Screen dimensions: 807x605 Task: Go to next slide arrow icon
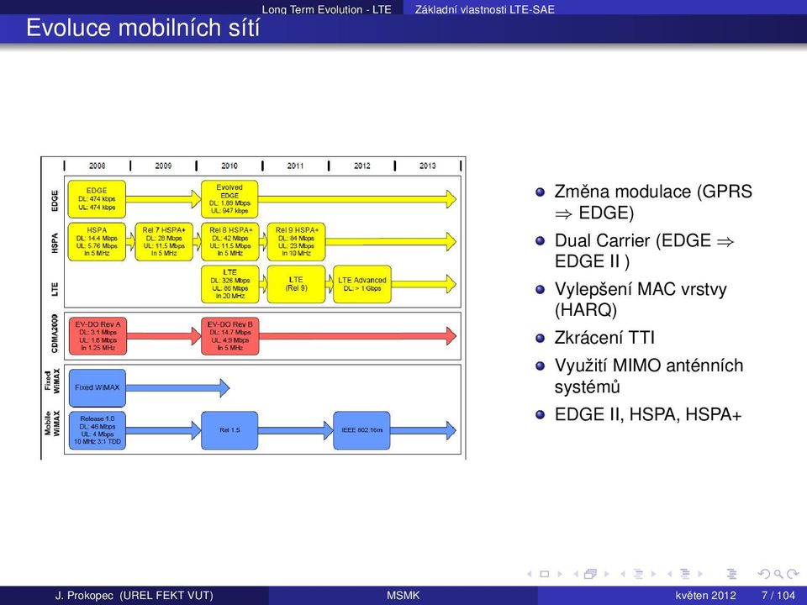coord(560,574)
